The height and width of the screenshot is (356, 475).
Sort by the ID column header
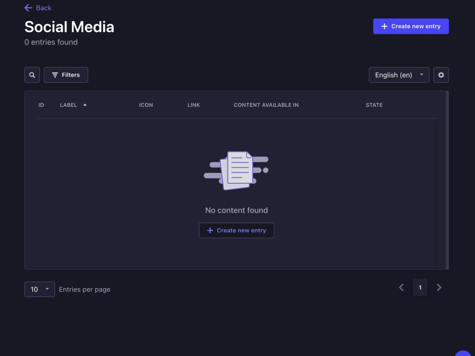click(x=41, y=105)
